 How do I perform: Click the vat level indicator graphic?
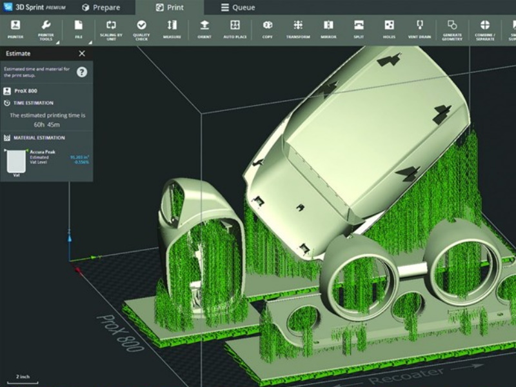pyautogui.click(x=16, y=161)
